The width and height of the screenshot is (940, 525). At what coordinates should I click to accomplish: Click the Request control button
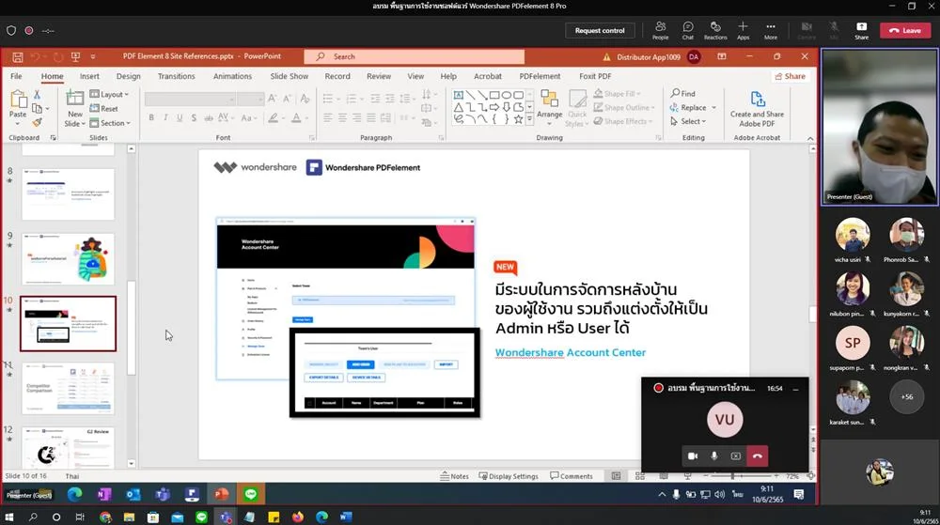[600, 31]
